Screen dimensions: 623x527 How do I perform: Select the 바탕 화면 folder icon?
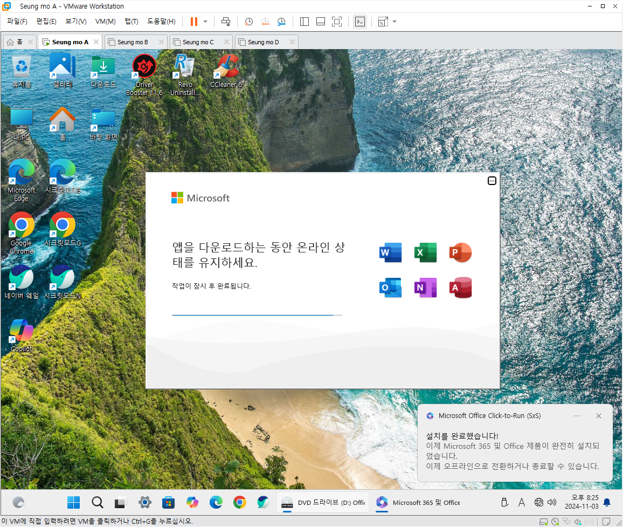coord(103,125)
